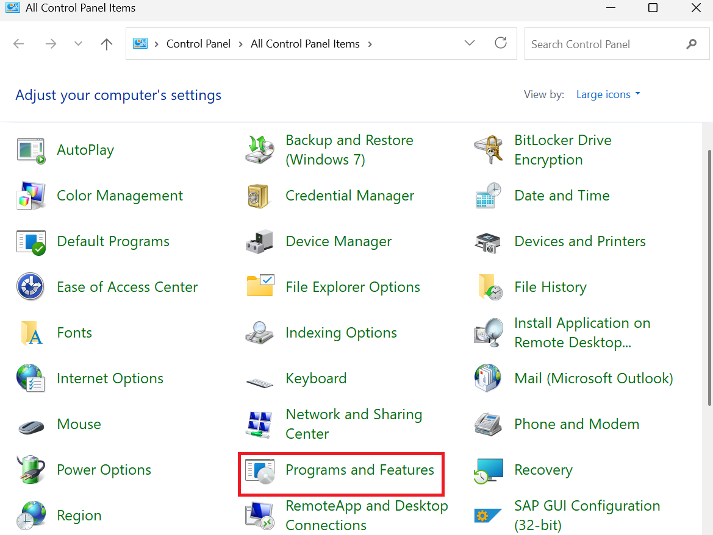Open the Phone and Modem link
Viewport: 713px width, 535px height.
pos(576,424)
